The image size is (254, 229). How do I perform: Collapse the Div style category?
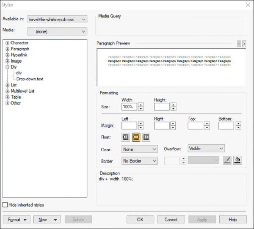click(x=8, y=67)
